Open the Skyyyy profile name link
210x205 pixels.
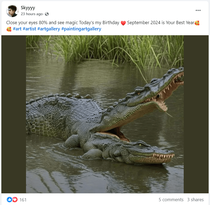click(x=28, y=8)
